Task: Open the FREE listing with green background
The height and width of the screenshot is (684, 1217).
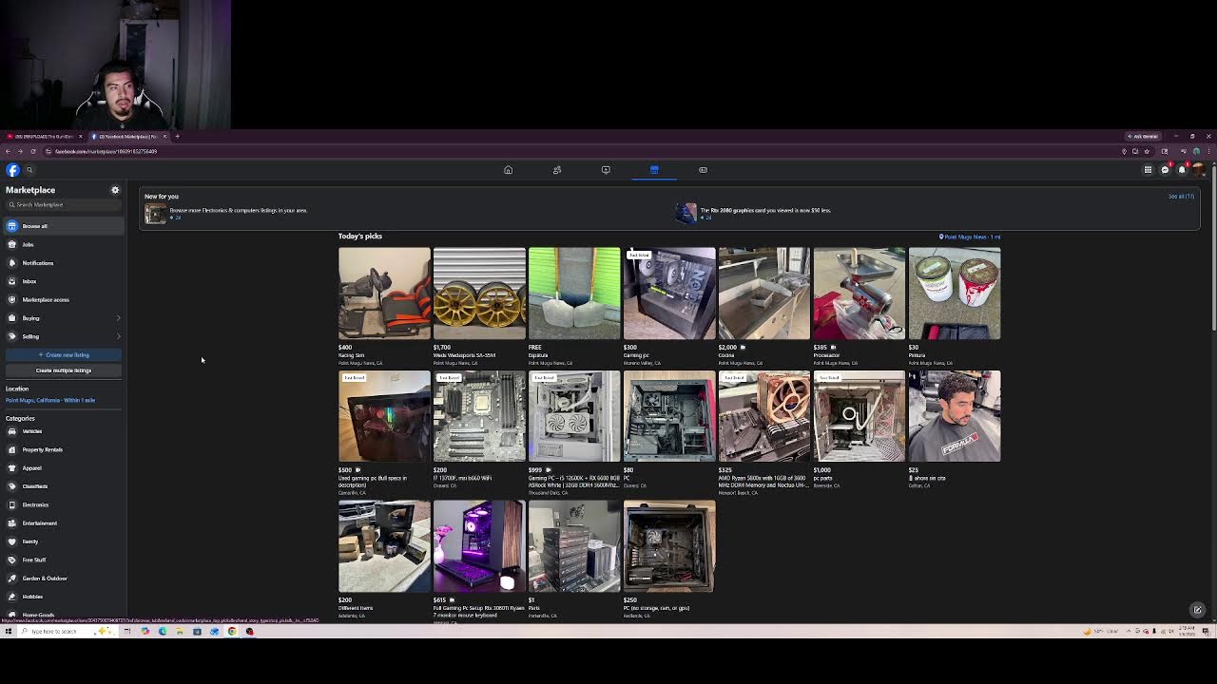Action: tap(574, 306)
